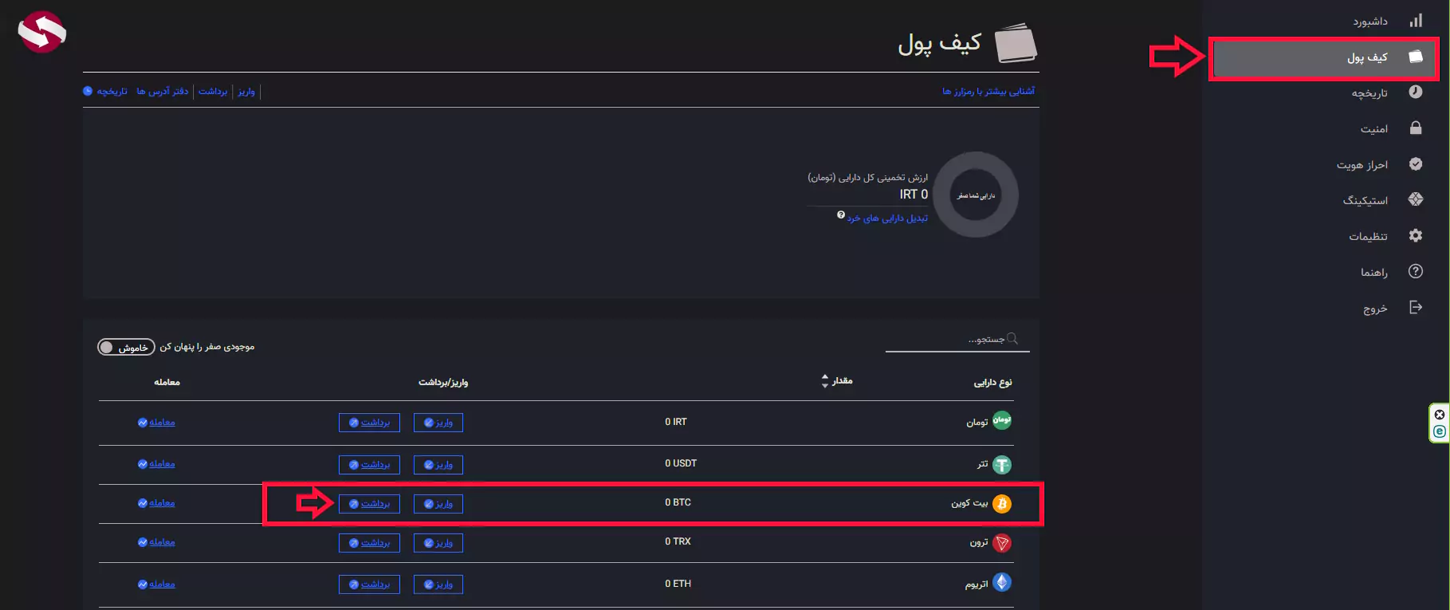Image resolution: width=1450 pixels, height=610 pixels.
Task: Open the استیکینگ staking icon
Action: click(1416, 199)
